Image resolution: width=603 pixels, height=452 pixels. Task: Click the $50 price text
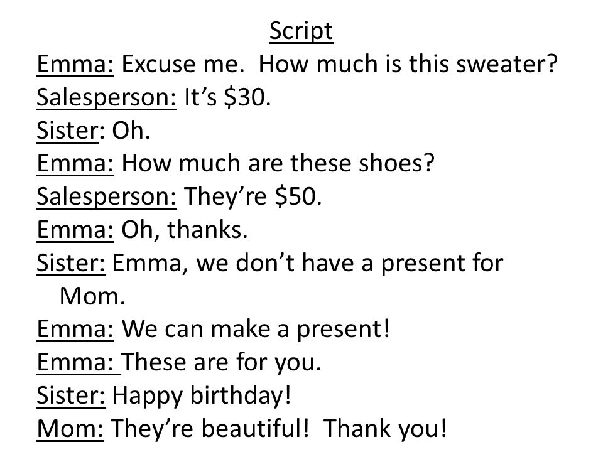click(x=298, y=196)
